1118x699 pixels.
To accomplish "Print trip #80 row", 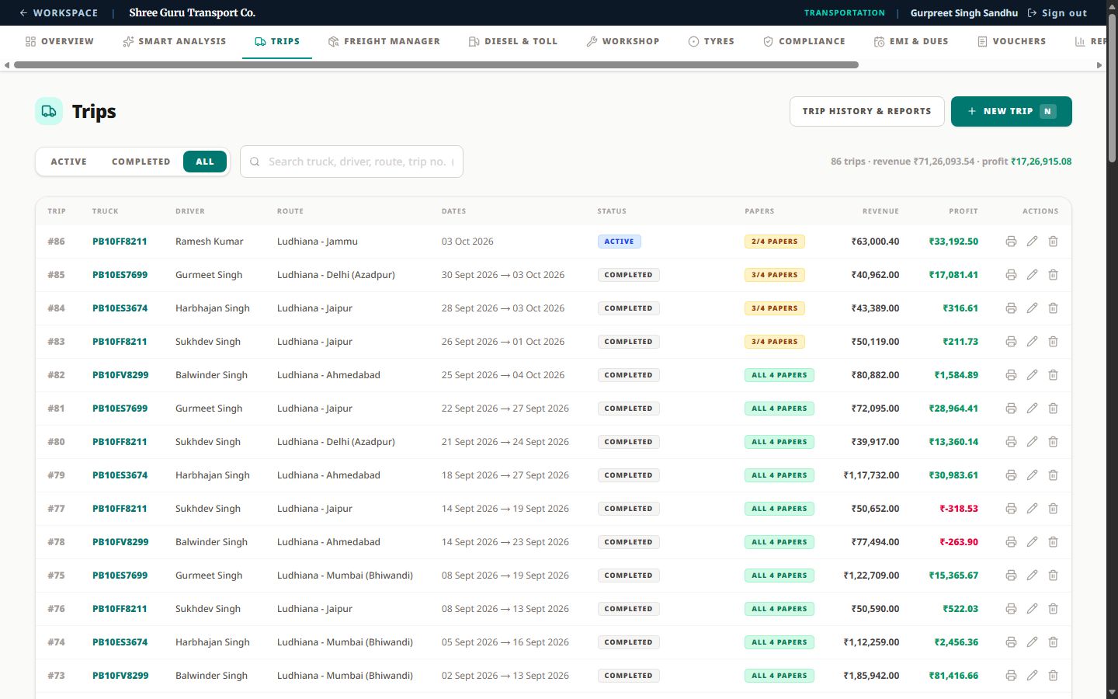I will tap(1011, 442).
